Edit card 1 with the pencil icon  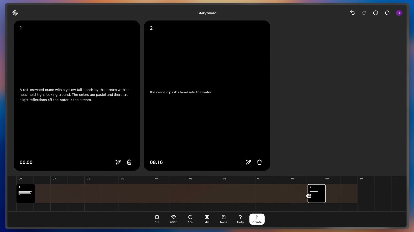pos(118,162)
